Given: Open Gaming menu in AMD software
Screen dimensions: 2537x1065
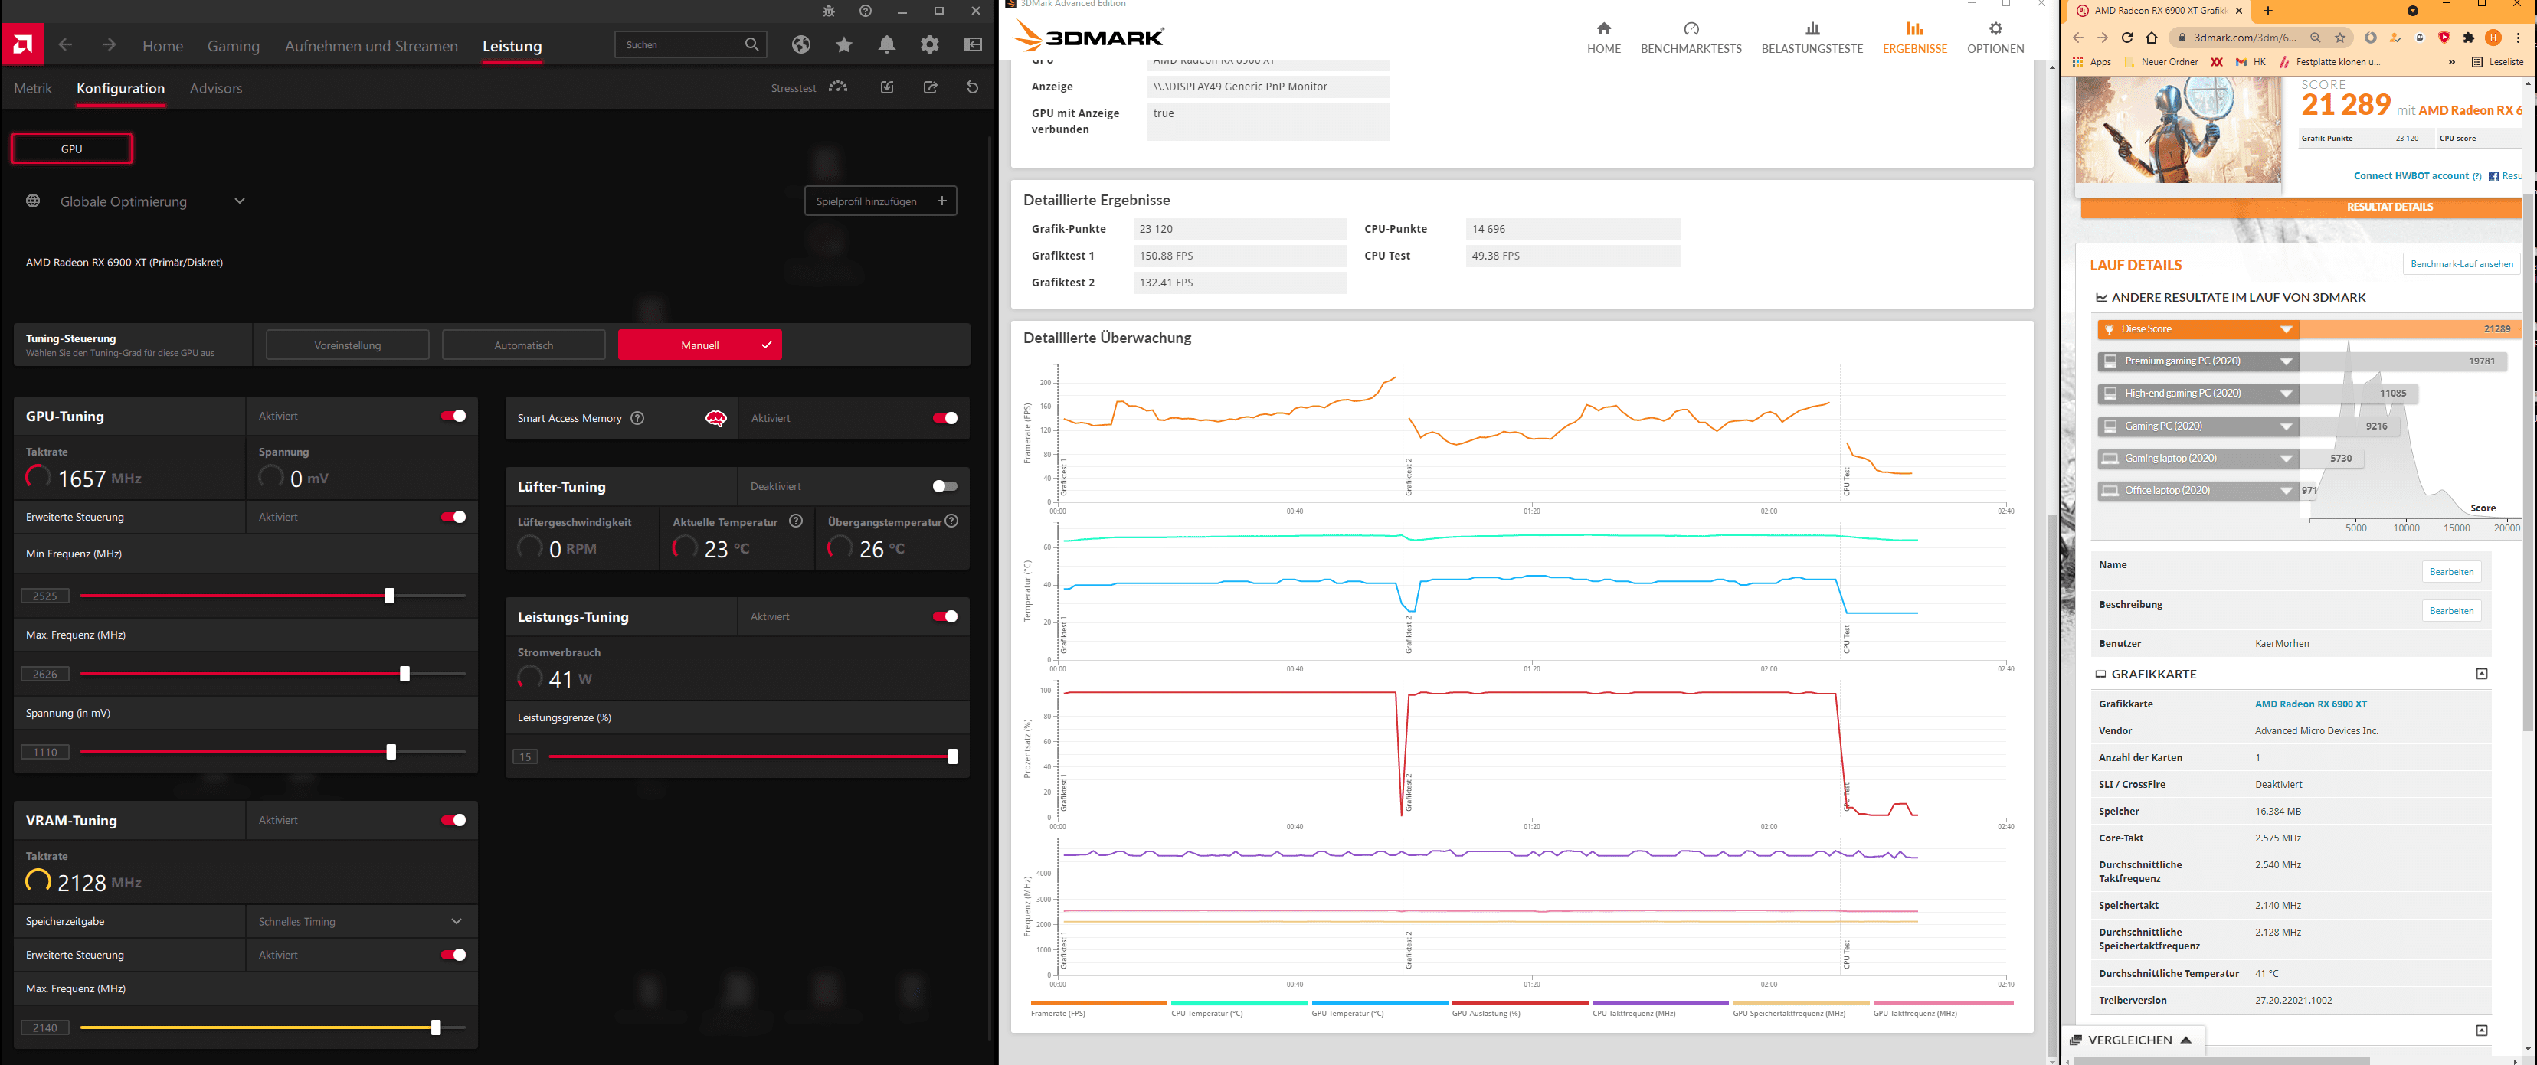Looking at the screenshot, I should pyautogui.click(x=234, y=45).
